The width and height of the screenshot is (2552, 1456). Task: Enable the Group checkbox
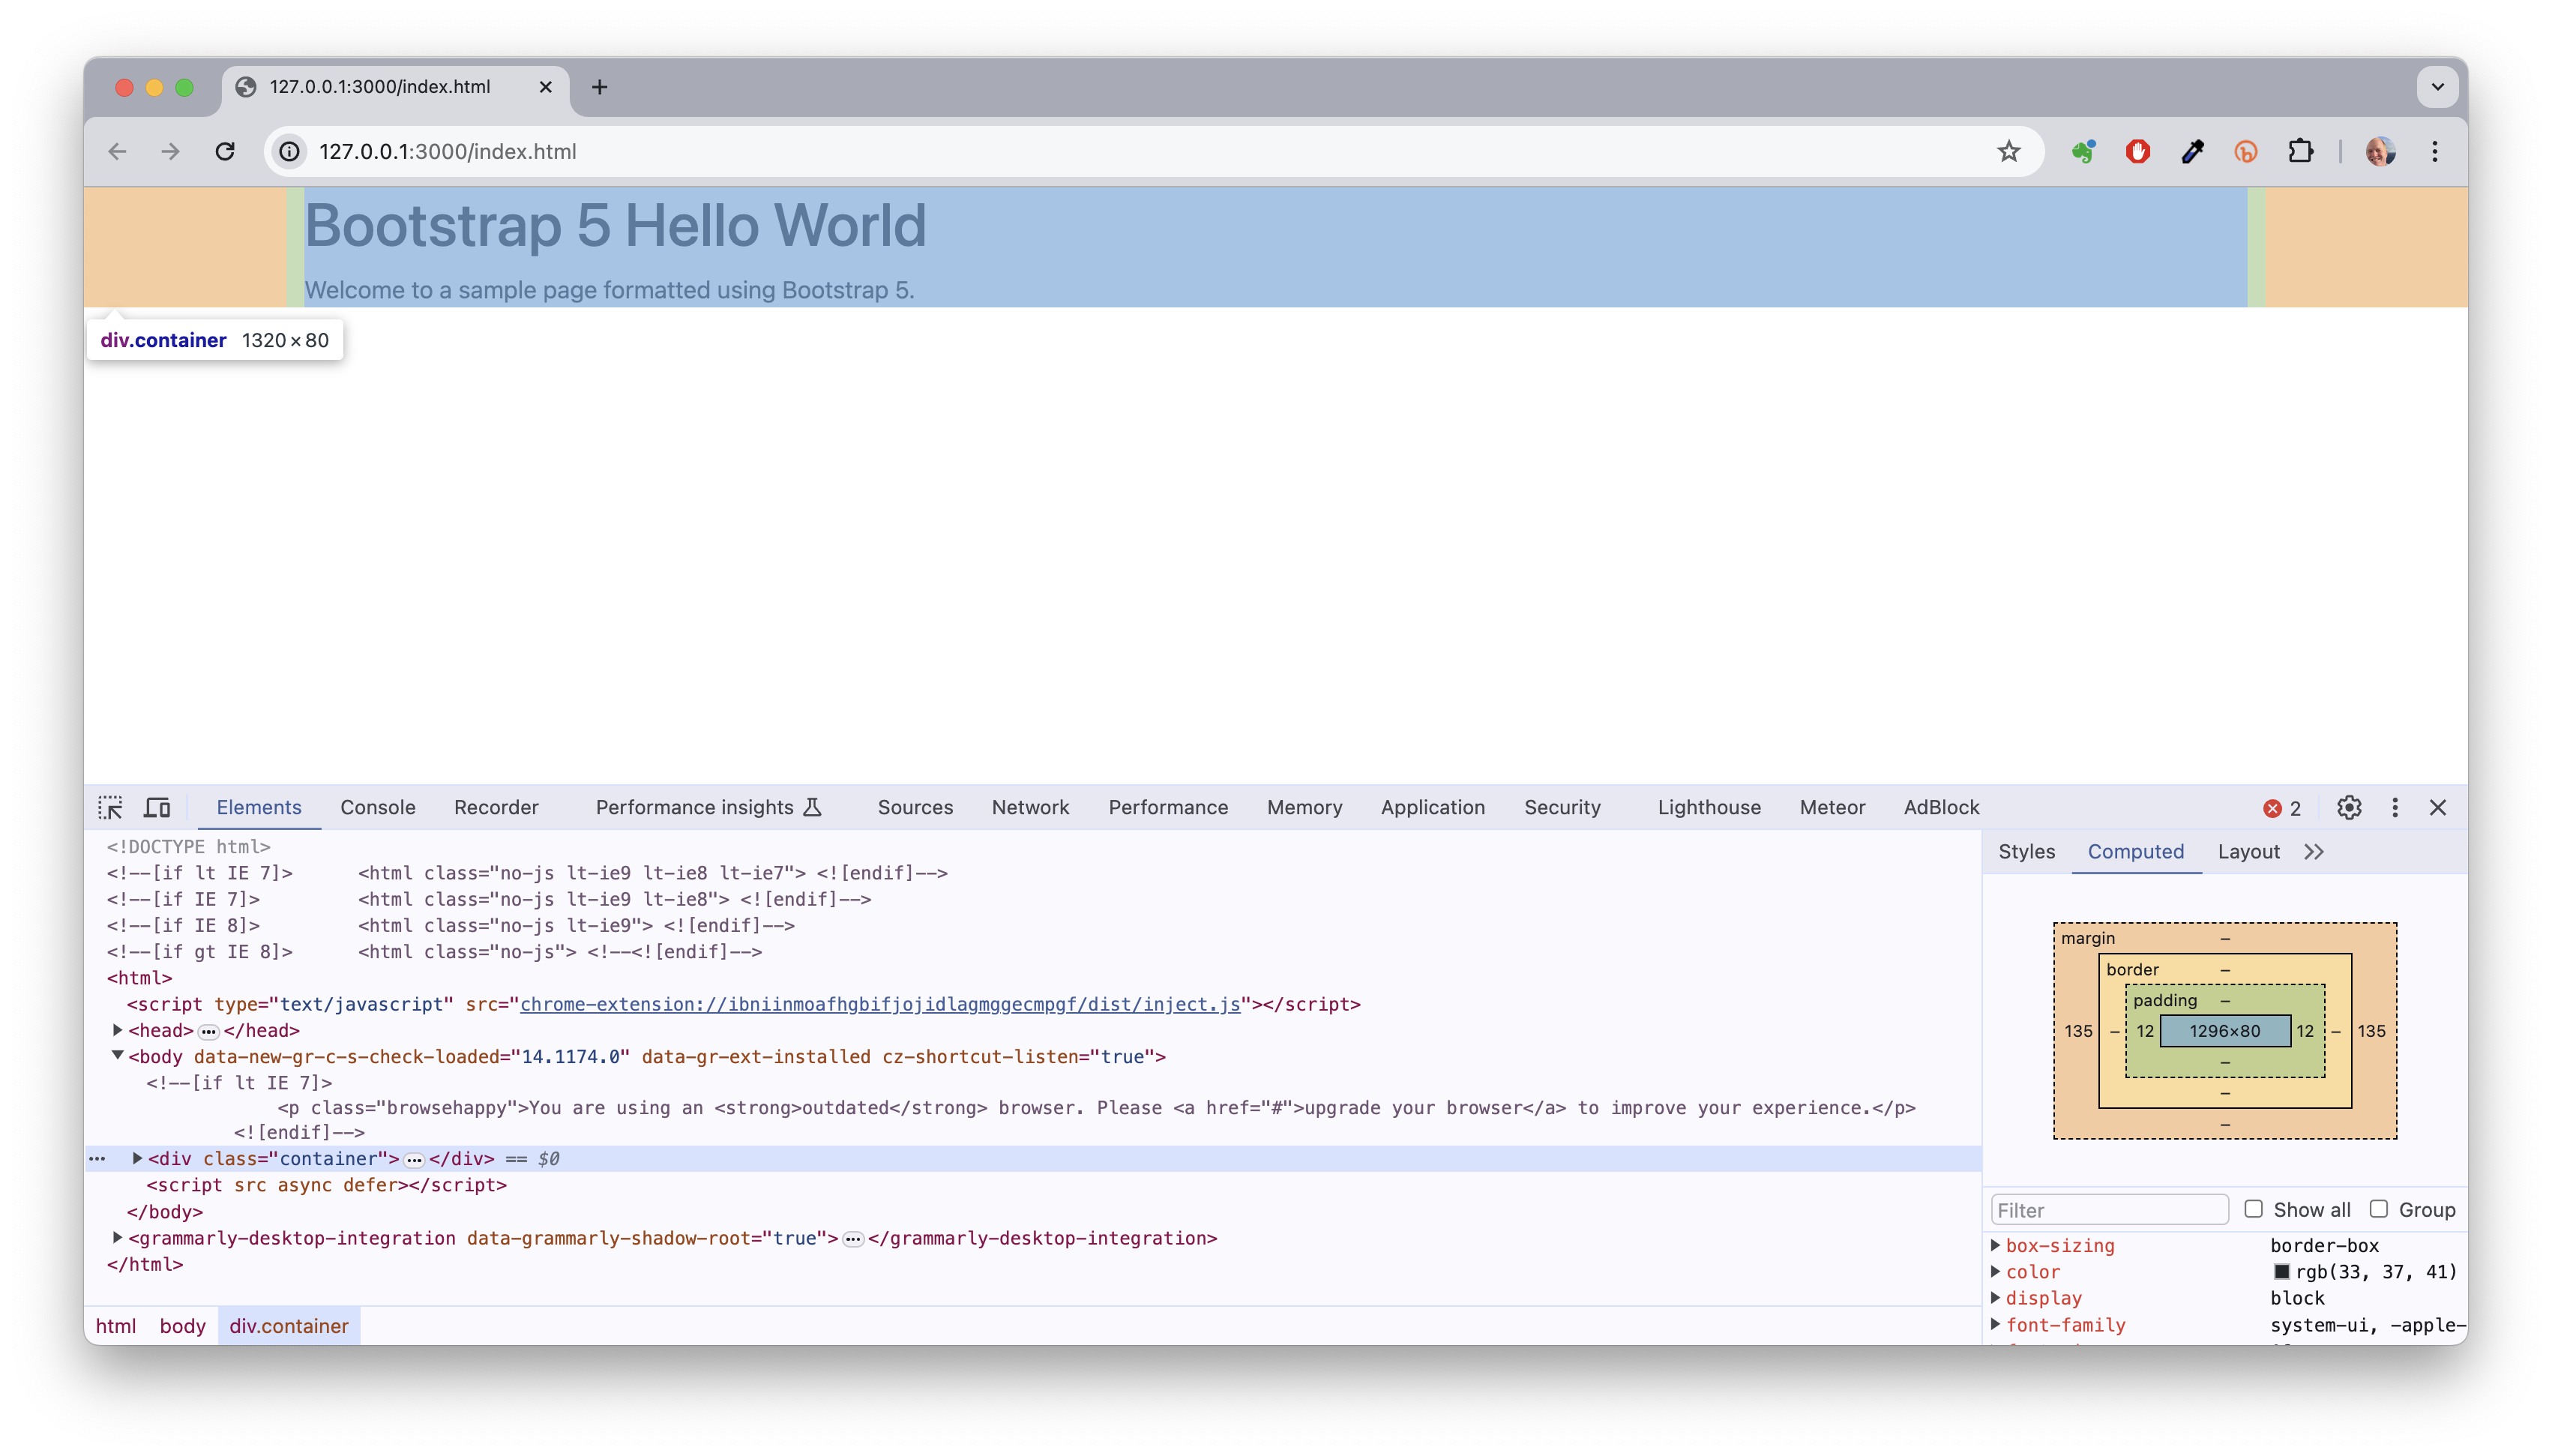pyautogui.click(x=2380, y=1209)
